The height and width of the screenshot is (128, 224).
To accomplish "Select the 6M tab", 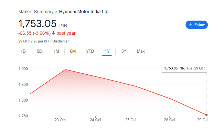I will [x=73, y=51].
